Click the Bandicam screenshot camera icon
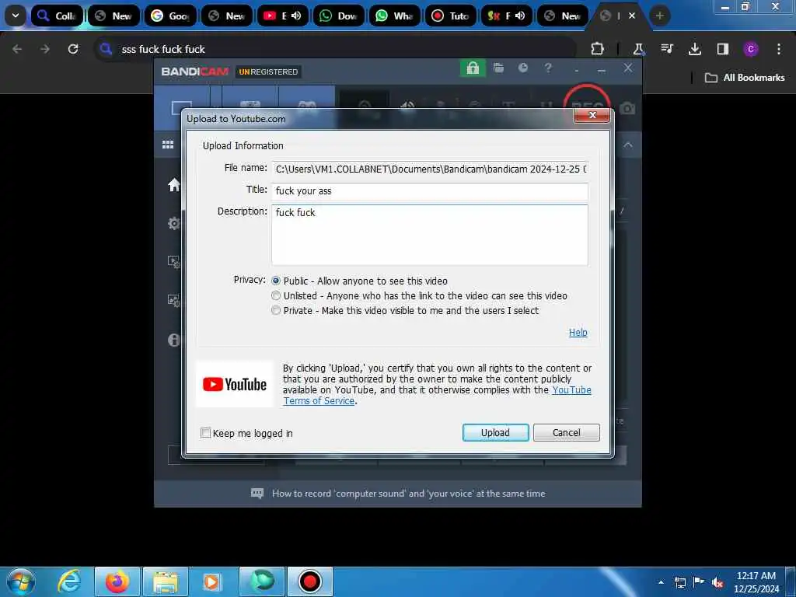 coord(628,109)
